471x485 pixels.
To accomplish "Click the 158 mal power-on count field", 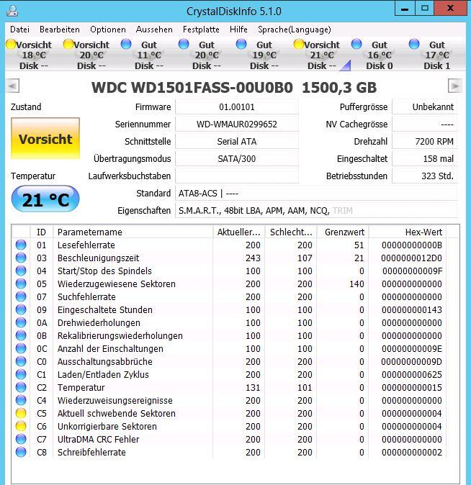I will pyautogui.click(x=425, y=159).
